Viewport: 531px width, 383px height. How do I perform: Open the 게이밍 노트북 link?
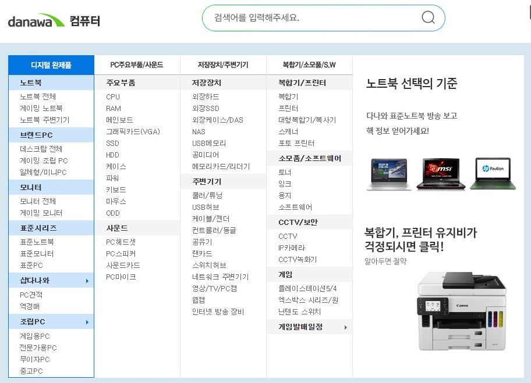(41, 108)
